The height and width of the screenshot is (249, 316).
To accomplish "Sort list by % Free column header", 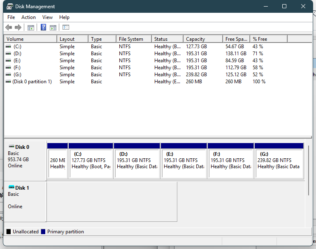I will [260, 39].
